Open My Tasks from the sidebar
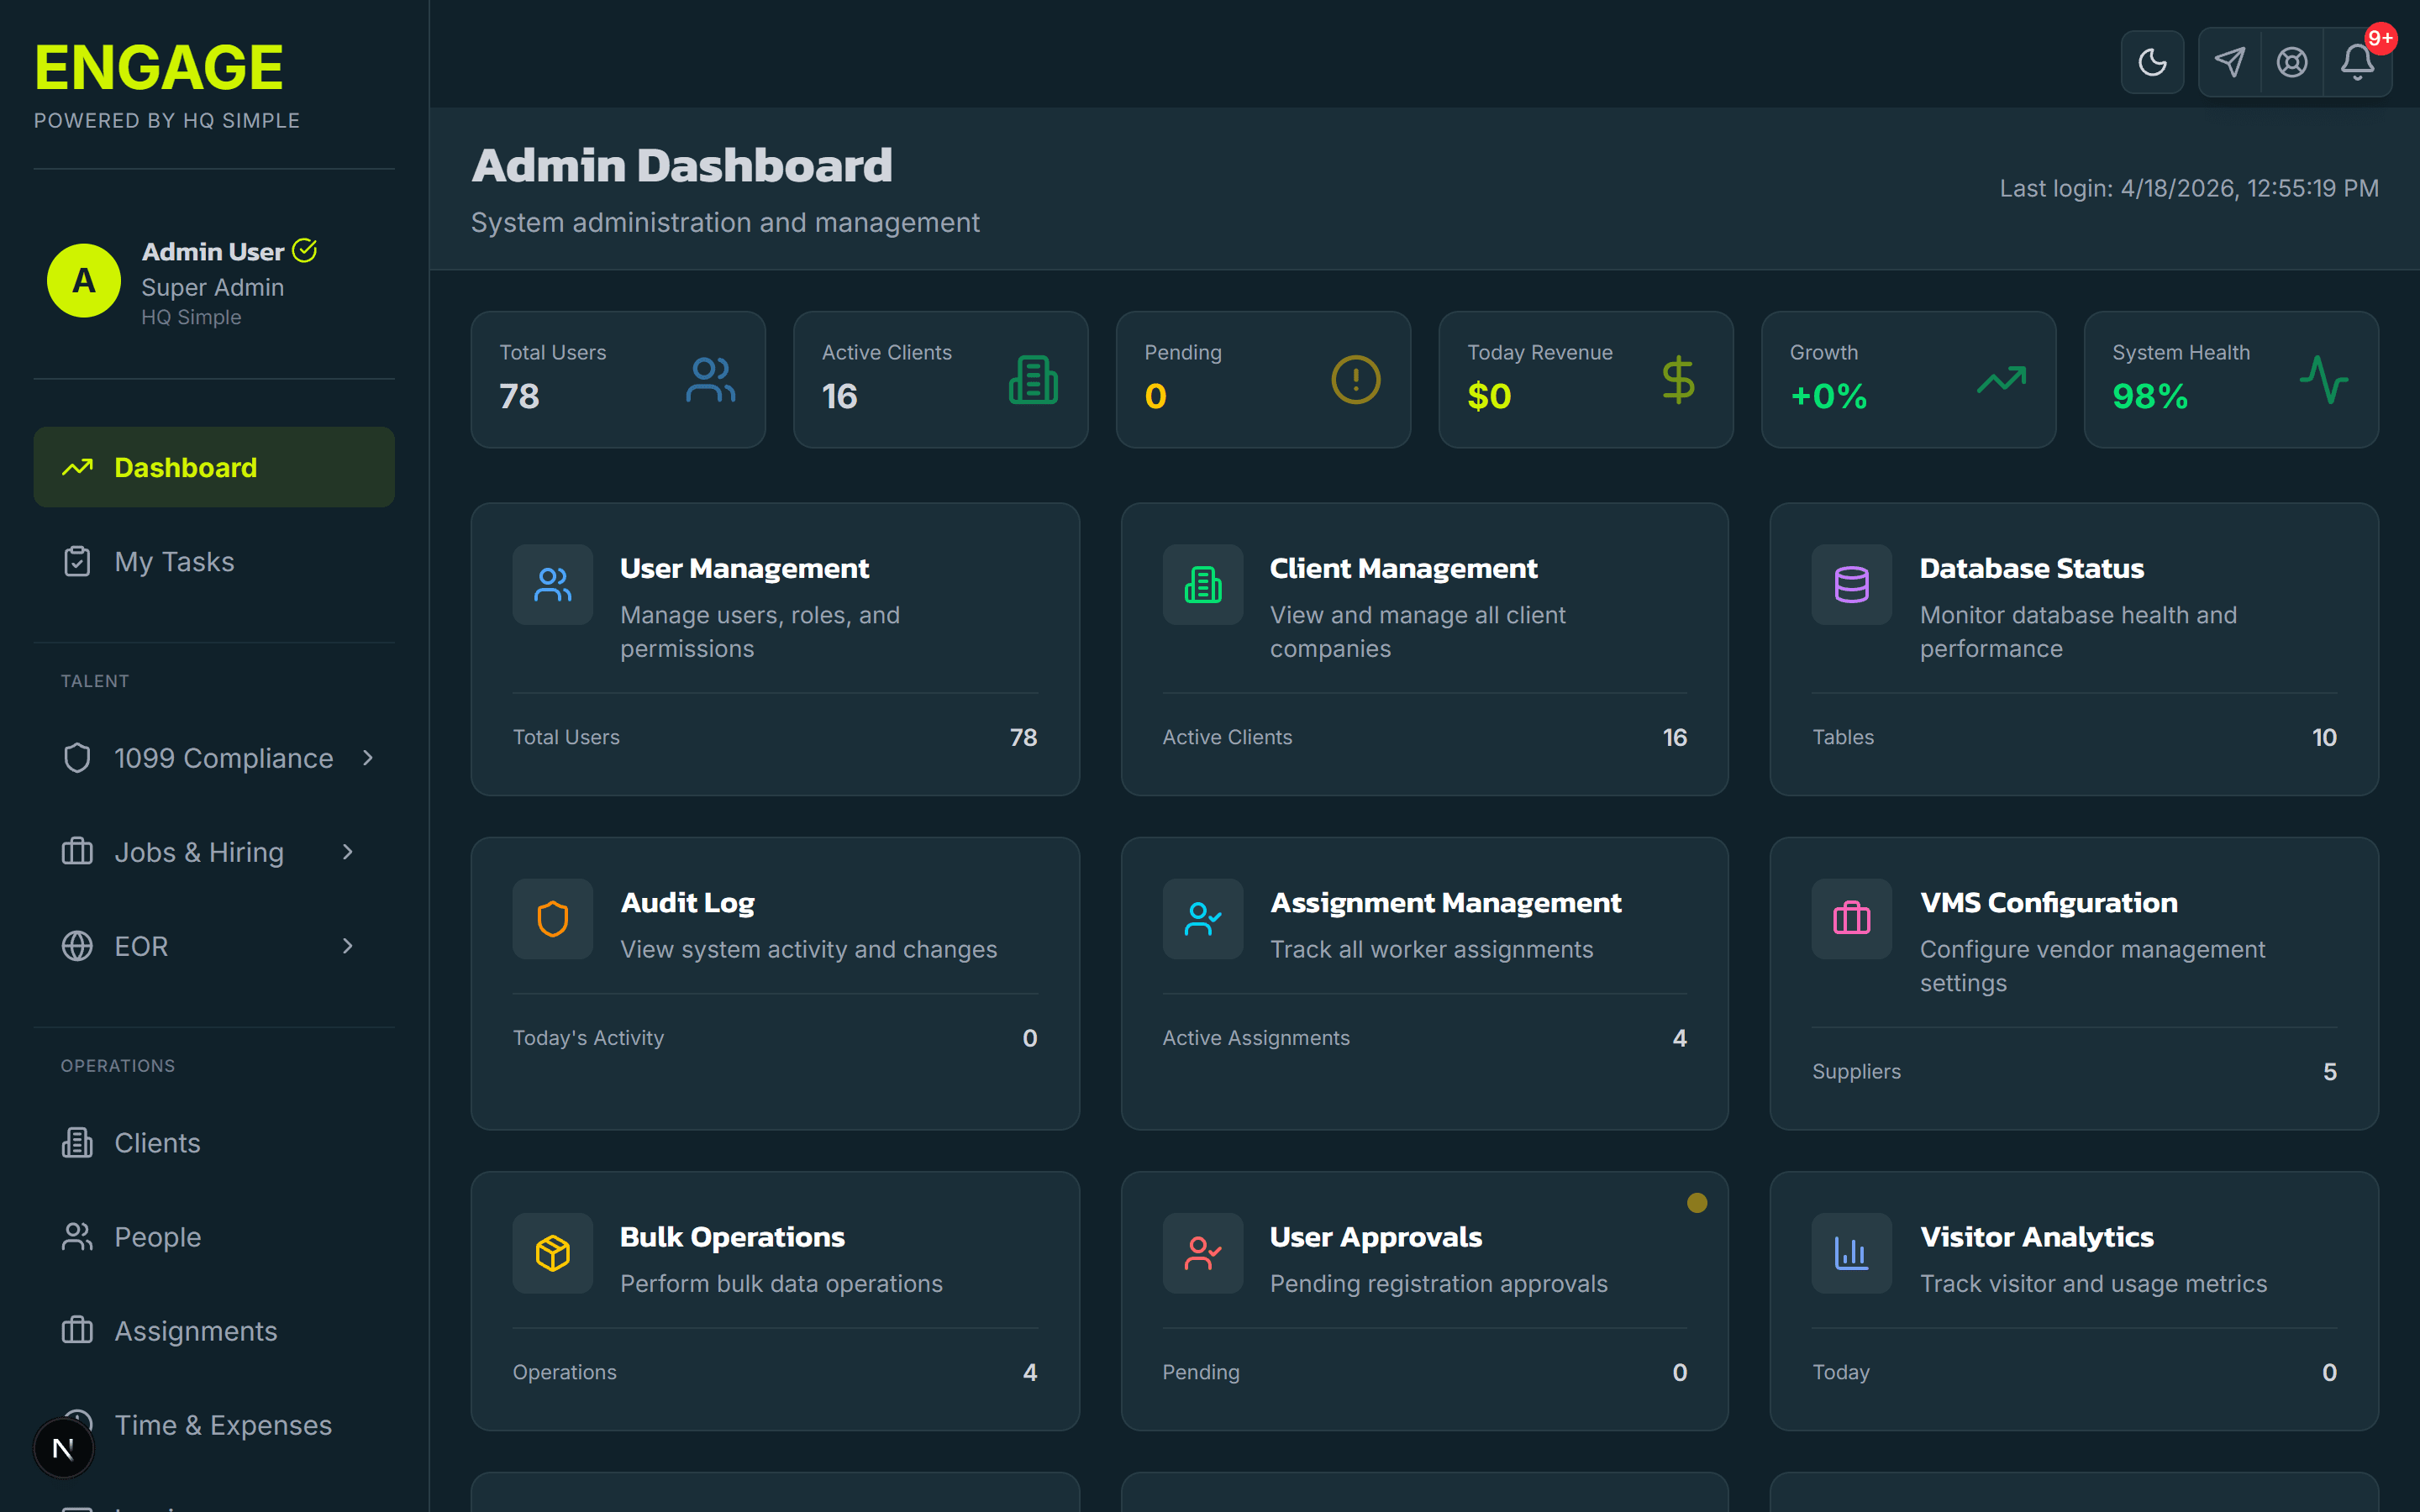The width and height of the screenshot is (2420, 1512). [x=173, y=561]
